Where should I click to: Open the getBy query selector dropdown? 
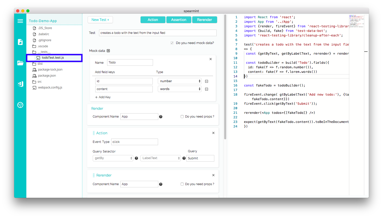coord(113,158)
